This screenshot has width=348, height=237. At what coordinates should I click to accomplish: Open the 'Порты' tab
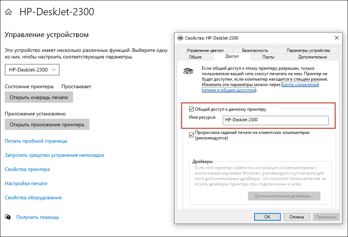coord(268,57)
